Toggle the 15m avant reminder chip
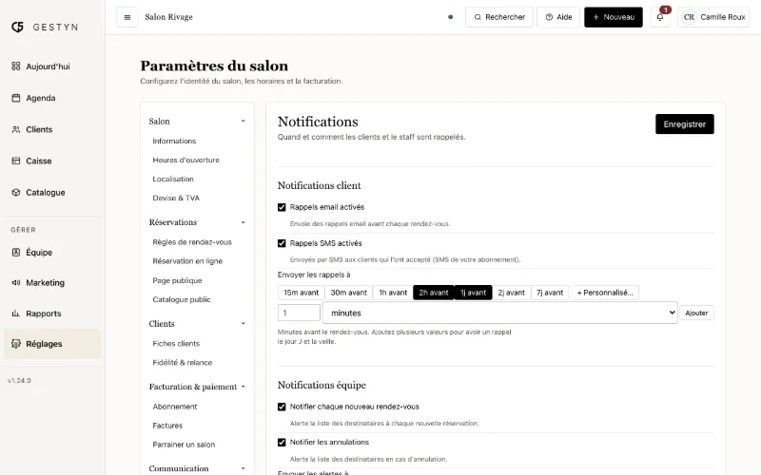 click(x=301, y=293)
